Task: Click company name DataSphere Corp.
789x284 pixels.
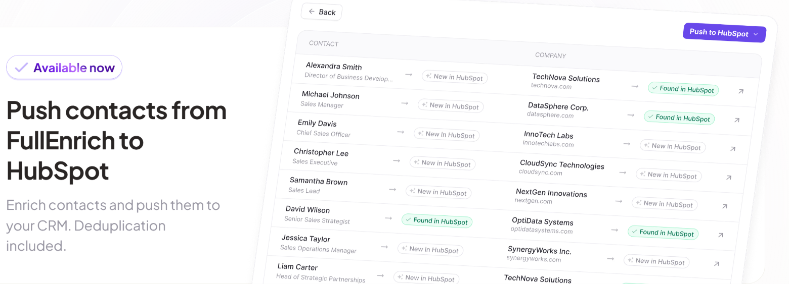Action: coord(558,107)
